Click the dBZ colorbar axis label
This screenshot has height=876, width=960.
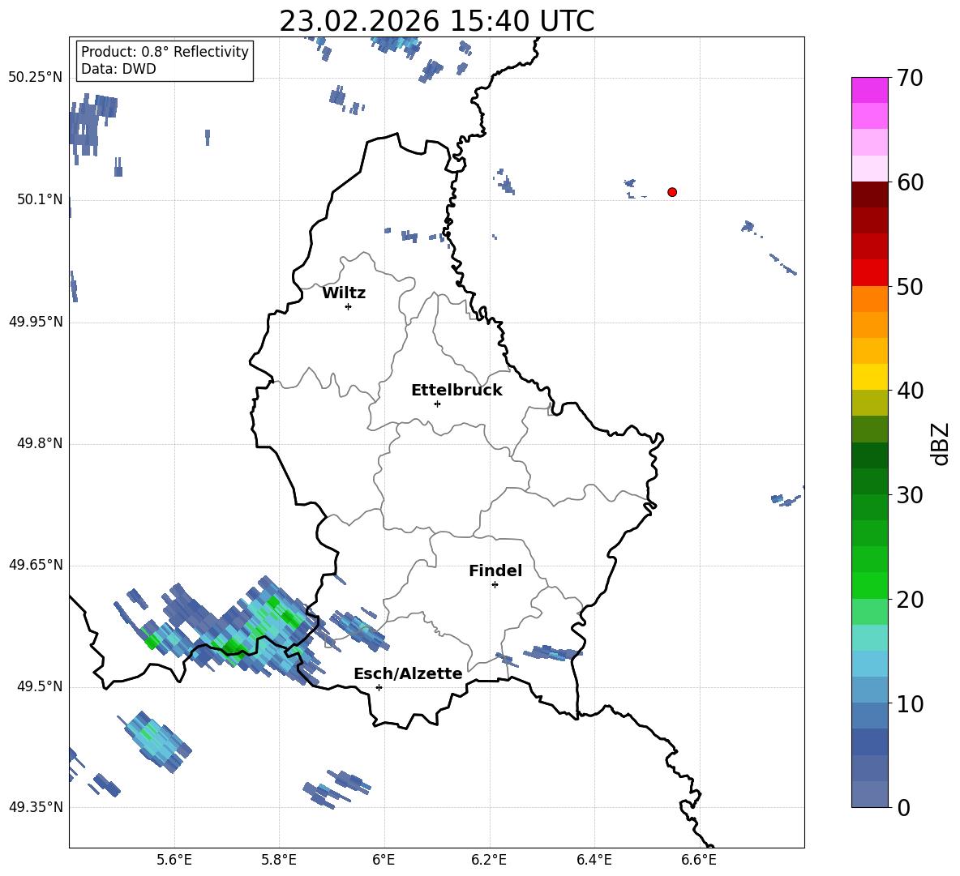point(940,443)
